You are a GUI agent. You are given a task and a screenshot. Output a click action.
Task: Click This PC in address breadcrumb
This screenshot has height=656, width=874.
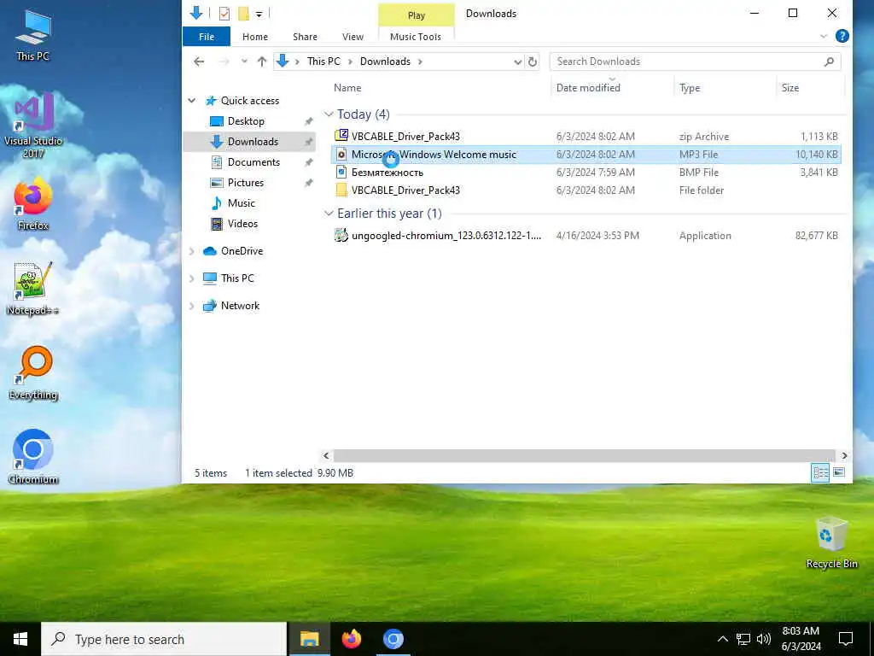click(x=323, y=61)
